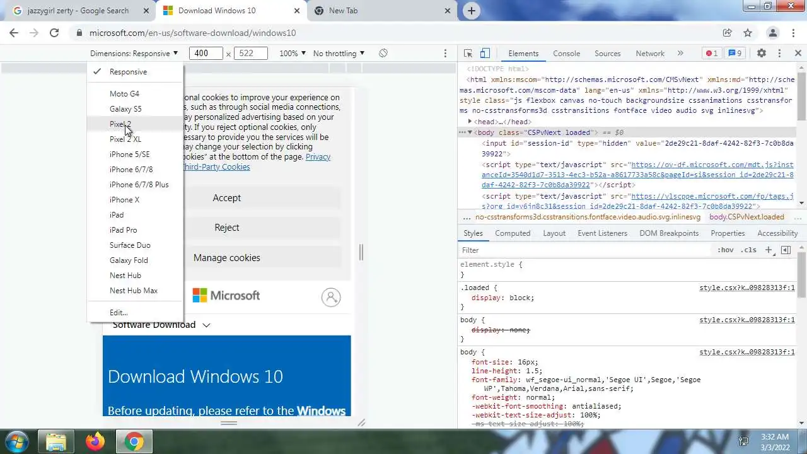Bookmark this page with star icon

click(748, 33)
